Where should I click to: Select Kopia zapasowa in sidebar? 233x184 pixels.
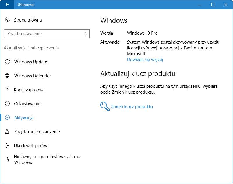[x=29, y=90]
